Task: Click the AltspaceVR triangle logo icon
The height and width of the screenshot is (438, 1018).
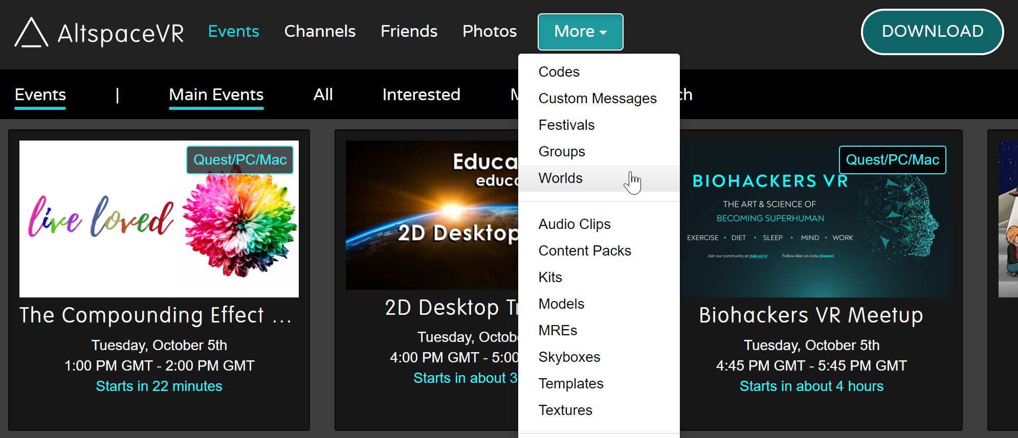Action: [31, 33]
